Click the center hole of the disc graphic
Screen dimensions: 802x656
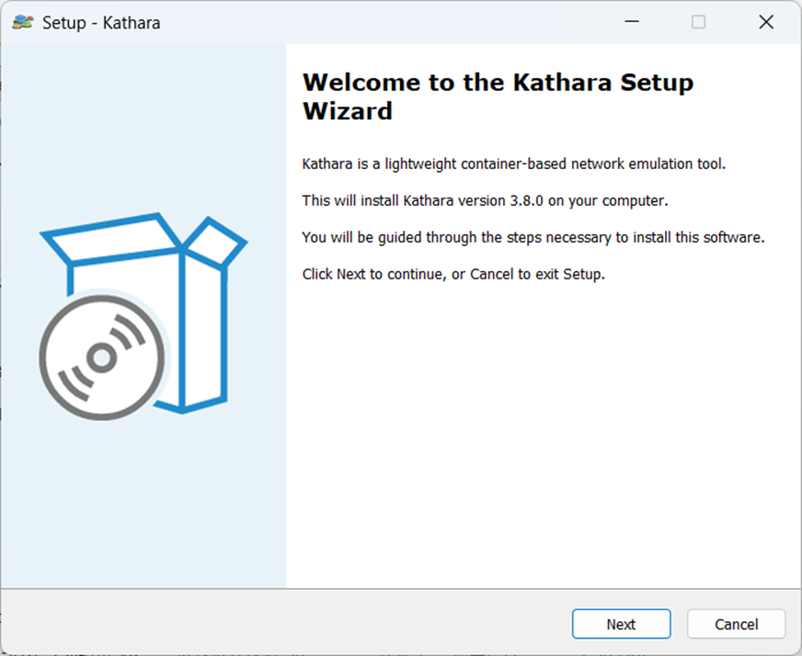101,358
